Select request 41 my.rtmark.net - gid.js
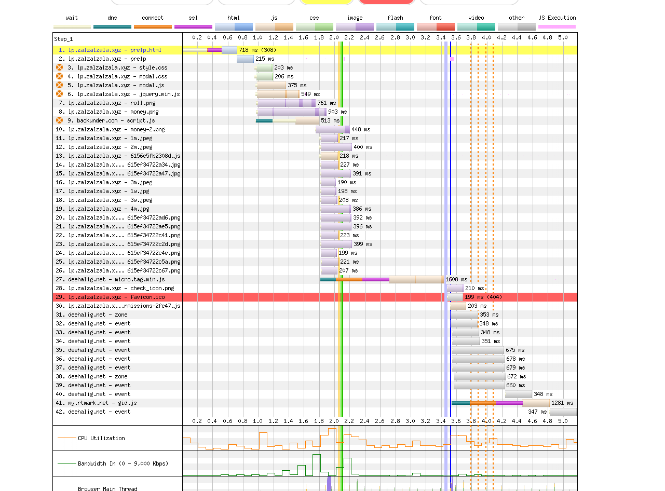The width and height of the screenshot is (665, 491). (96, 403)
